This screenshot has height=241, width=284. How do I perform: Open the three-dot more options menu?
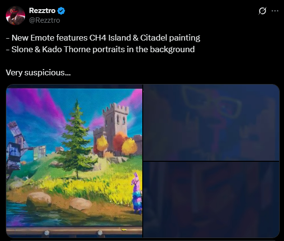point(275,11)
